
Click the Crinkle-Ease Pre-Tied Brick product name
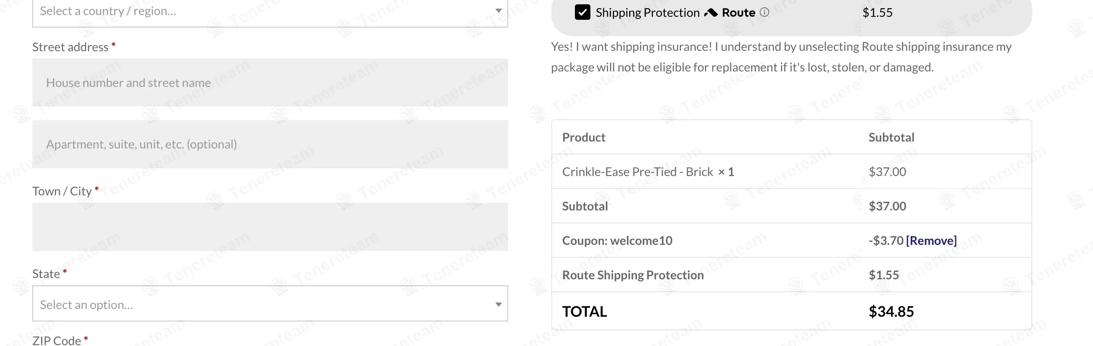637,172
